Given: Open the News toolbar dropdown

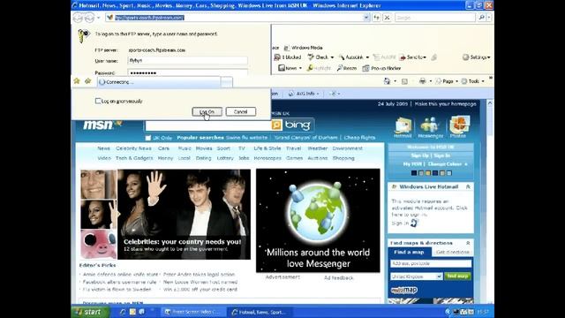Looking at the screenshot, I should 300,68.
